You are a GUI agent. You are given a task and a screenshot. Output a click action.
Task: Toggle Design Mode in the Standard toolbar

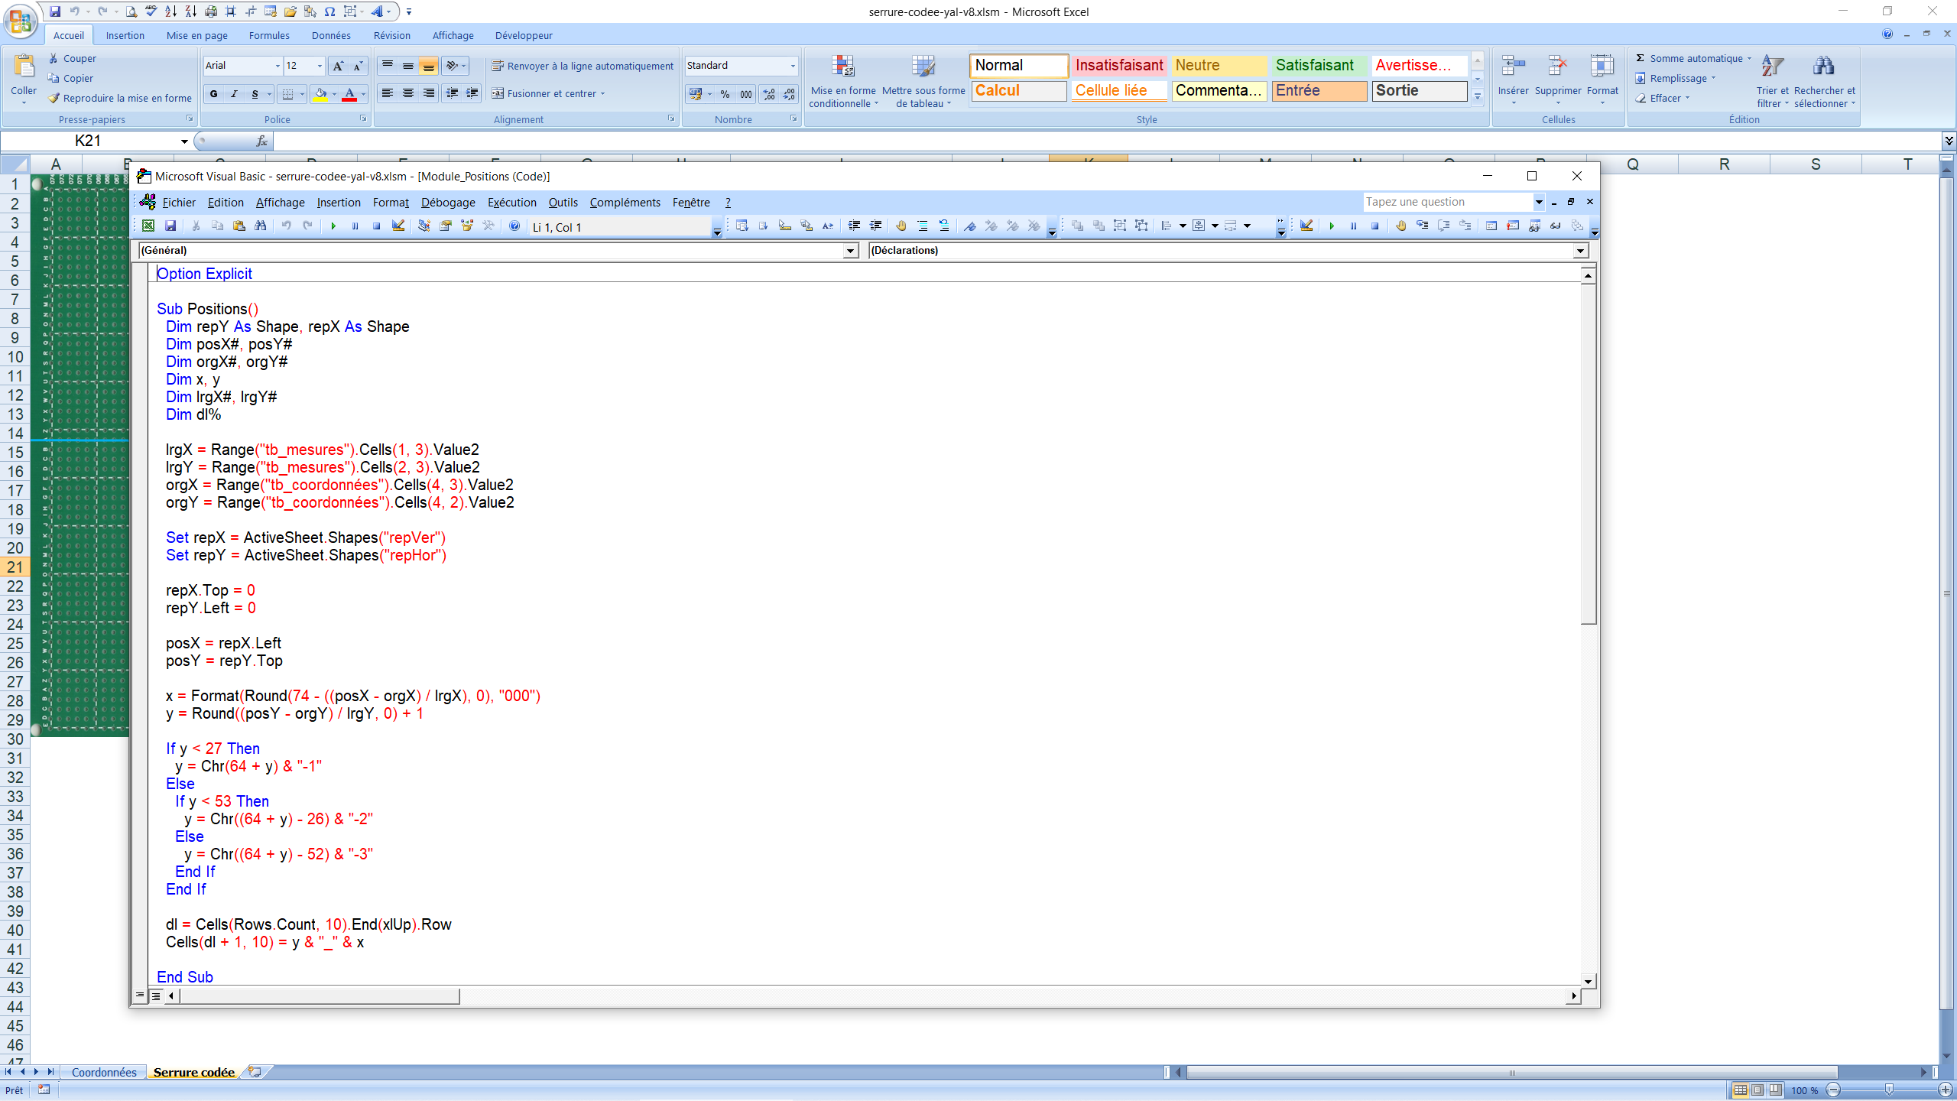(398, 226)
